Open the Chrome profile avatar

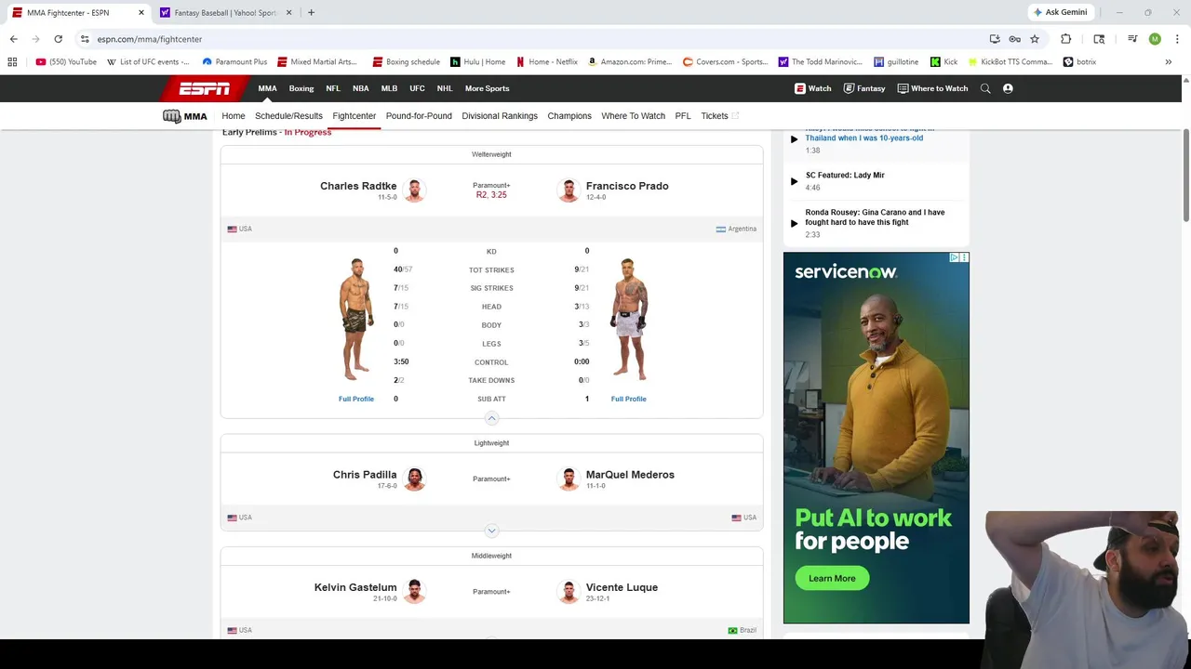click(1155, 39)
